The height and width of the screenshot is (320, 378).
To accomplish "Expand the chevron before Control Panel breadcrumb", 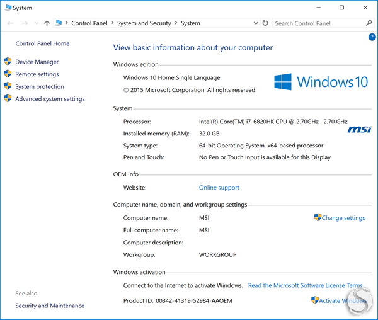I will [x=67, y=23].
